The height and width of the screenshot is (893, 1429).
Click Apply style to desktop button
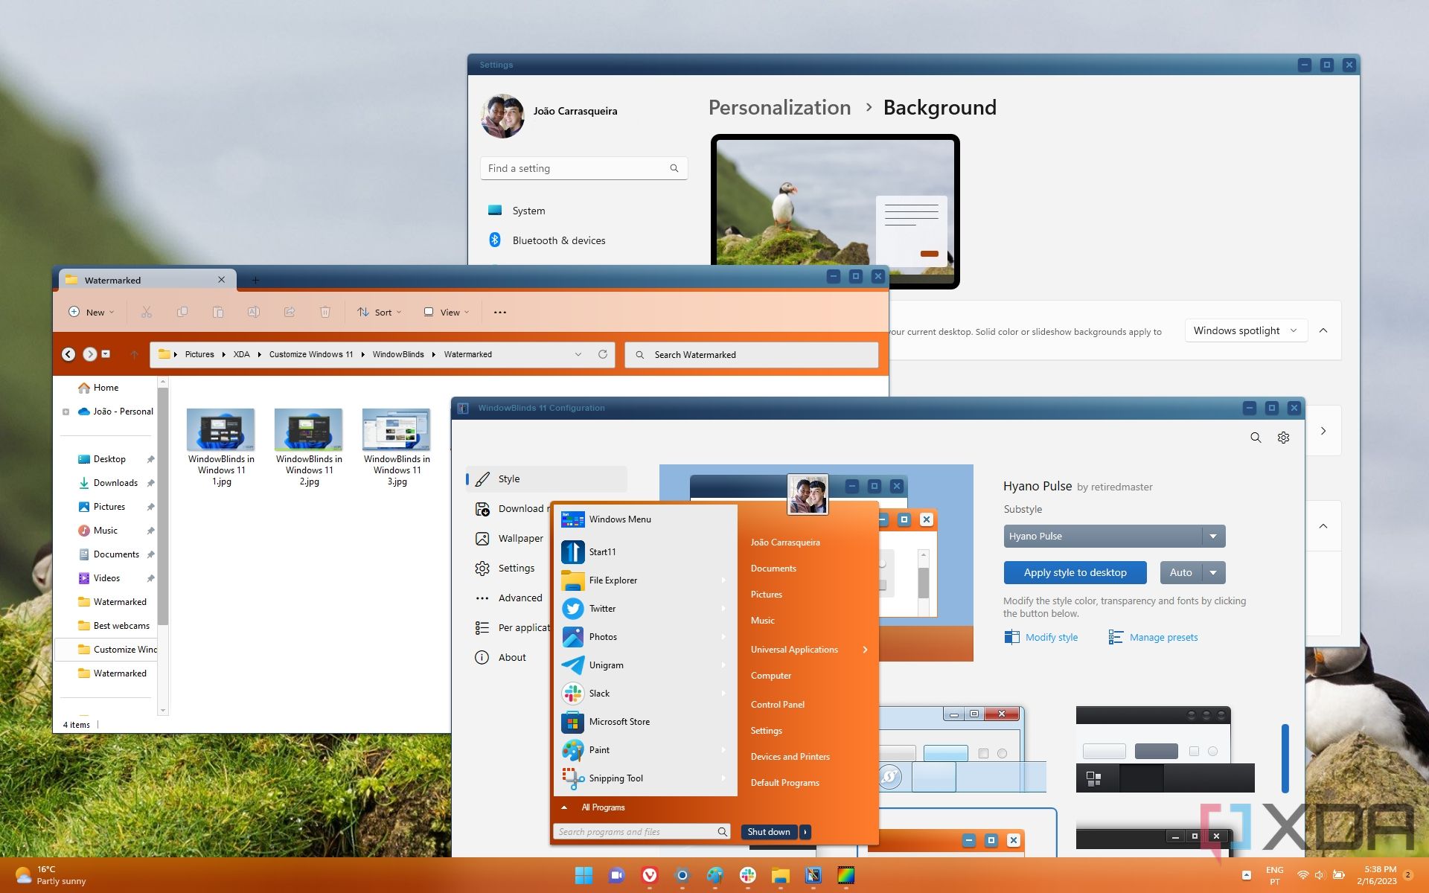click(1074, 572)
